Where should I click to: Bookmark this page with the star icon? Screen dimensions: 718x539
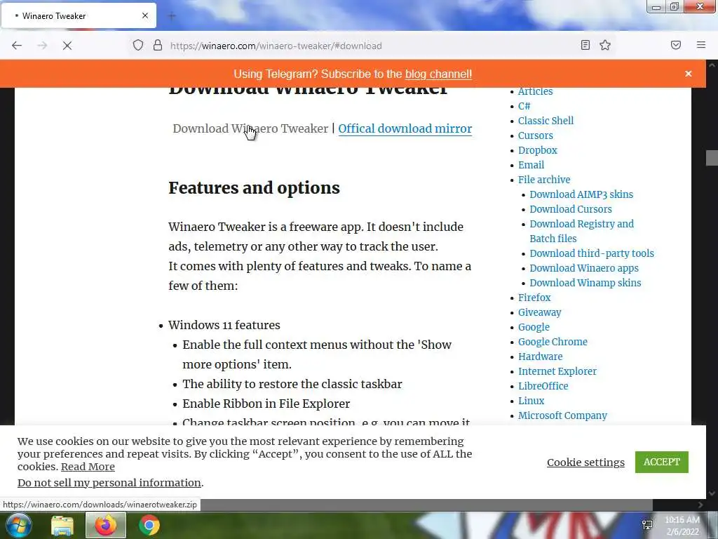[x=605, y=45]
